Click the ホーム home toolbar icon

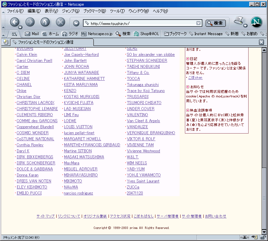51,34
